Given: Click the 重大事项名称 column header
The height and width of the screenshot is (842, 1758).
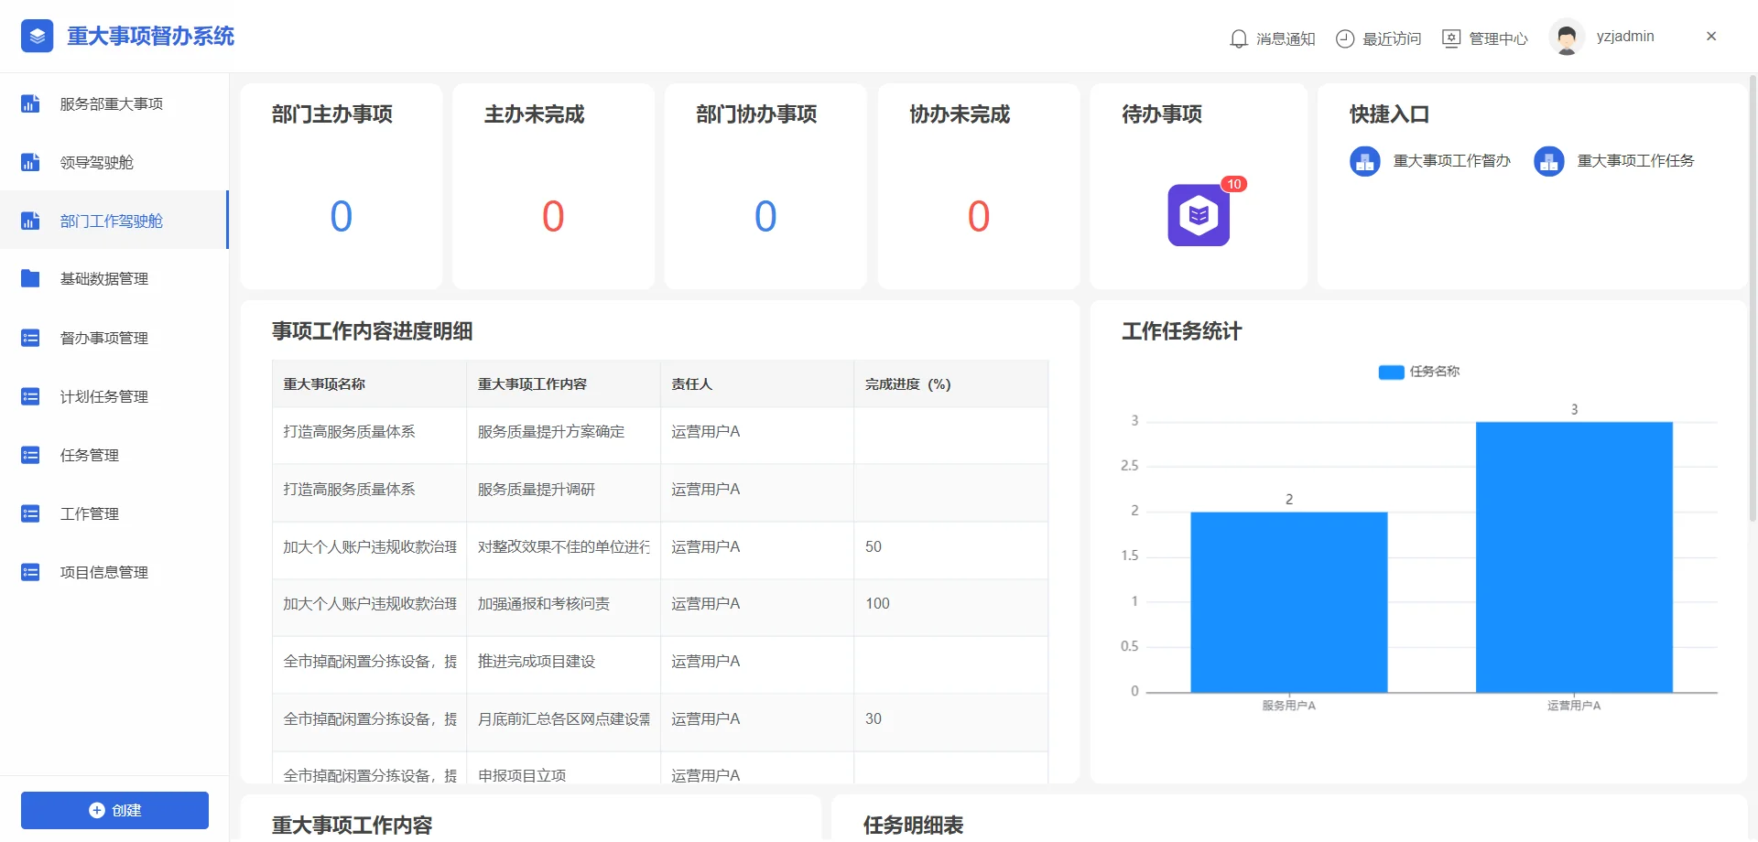Looking at the screenshot, I should (x=369, y=383).
